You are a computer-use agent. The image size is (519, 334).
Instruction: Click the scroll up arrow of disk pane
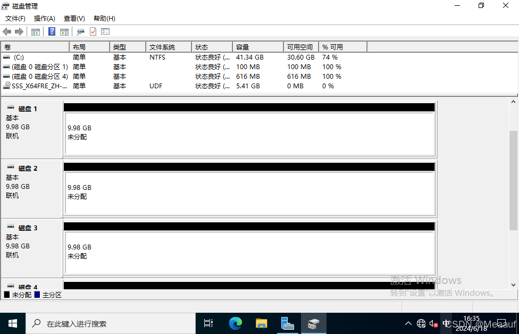pyautogui.click(x=513, y=102)
